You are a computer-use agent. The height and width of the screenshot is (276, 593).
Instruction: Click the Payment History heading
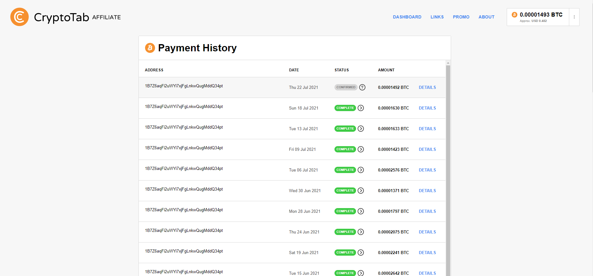click(197, 48)
